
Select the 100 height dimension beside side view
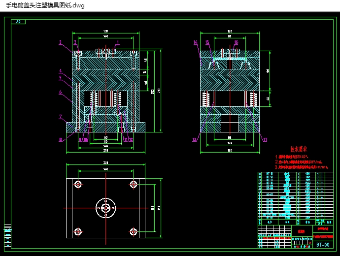(x=268, y=70)
